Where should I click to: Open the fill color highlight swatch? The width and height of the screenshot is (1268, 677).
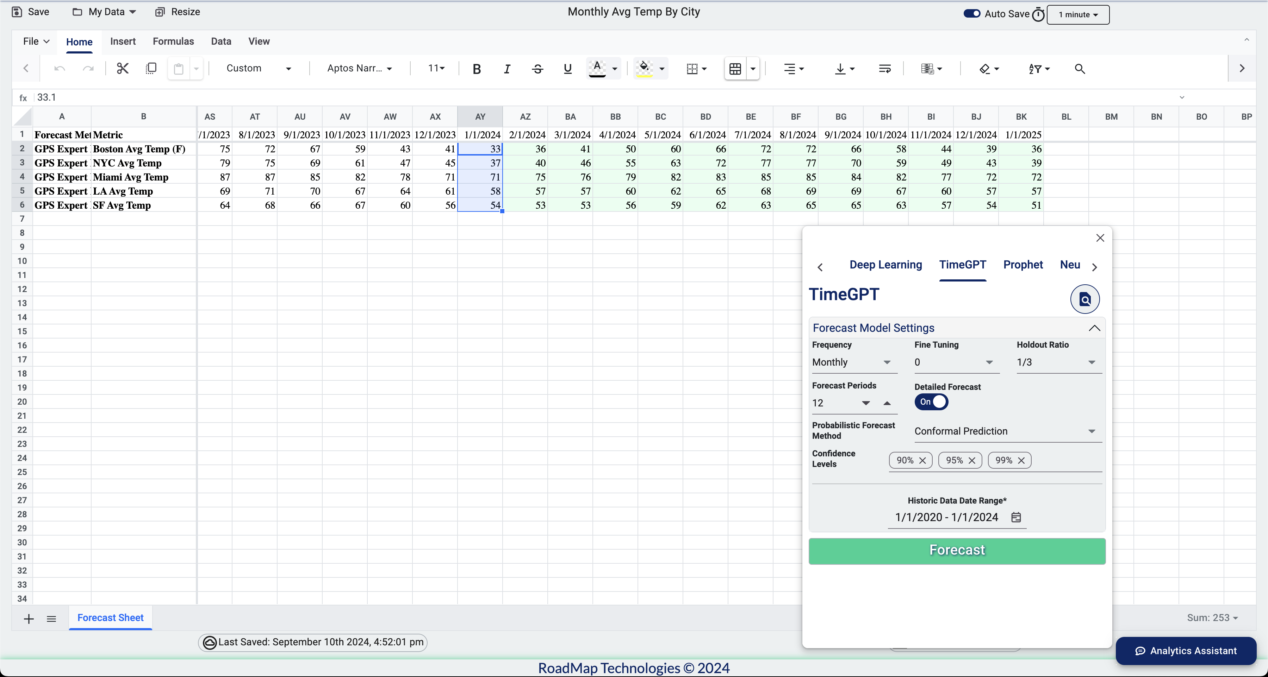coord(644,68)
